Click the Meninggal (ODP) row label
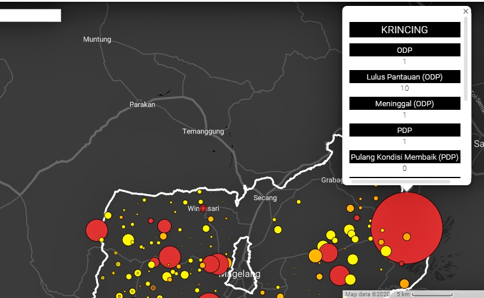 pyautogui.click(x=404, y=103)
